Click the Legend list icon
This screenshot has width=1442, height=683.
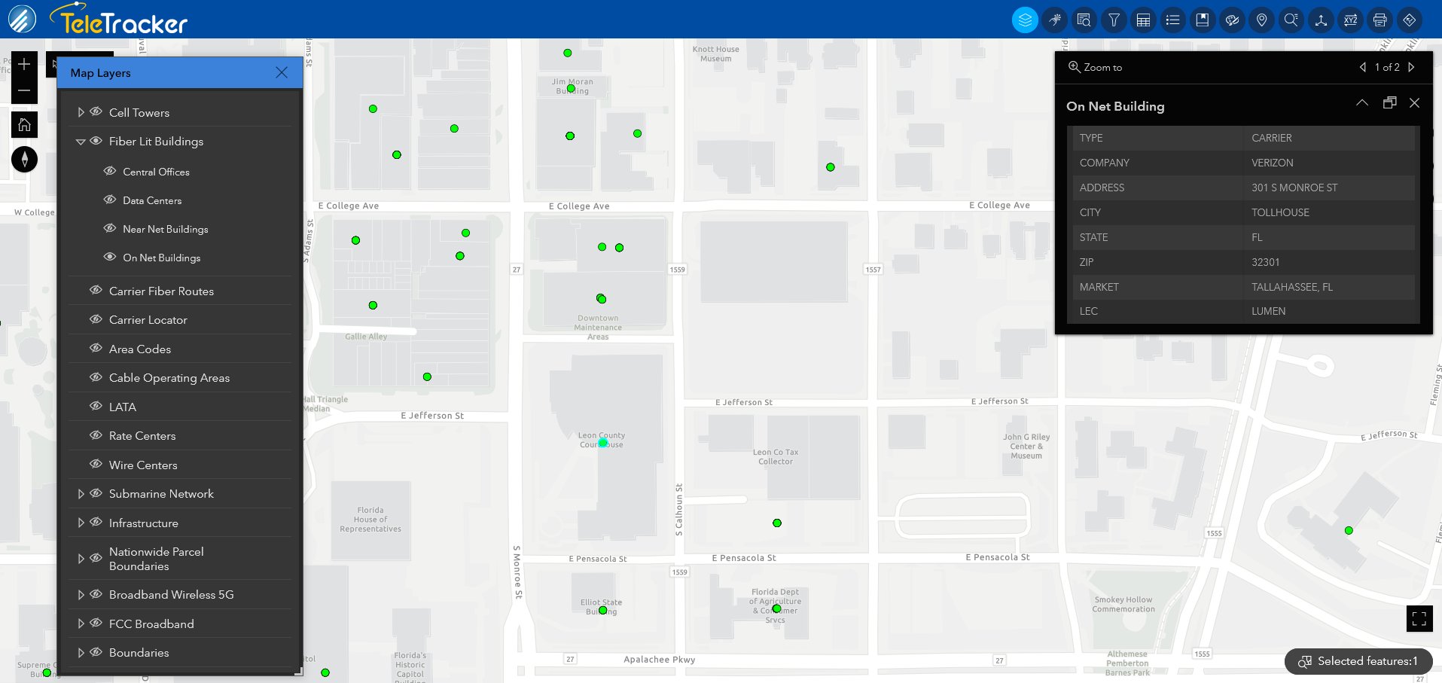point(1172,20)
